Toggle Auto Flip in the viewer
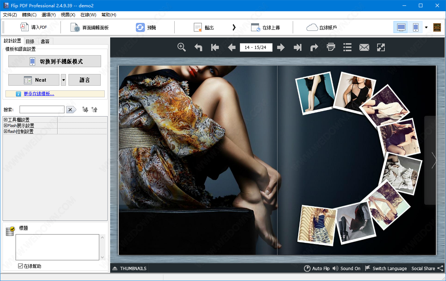The image size is (446, 281). 317,268
